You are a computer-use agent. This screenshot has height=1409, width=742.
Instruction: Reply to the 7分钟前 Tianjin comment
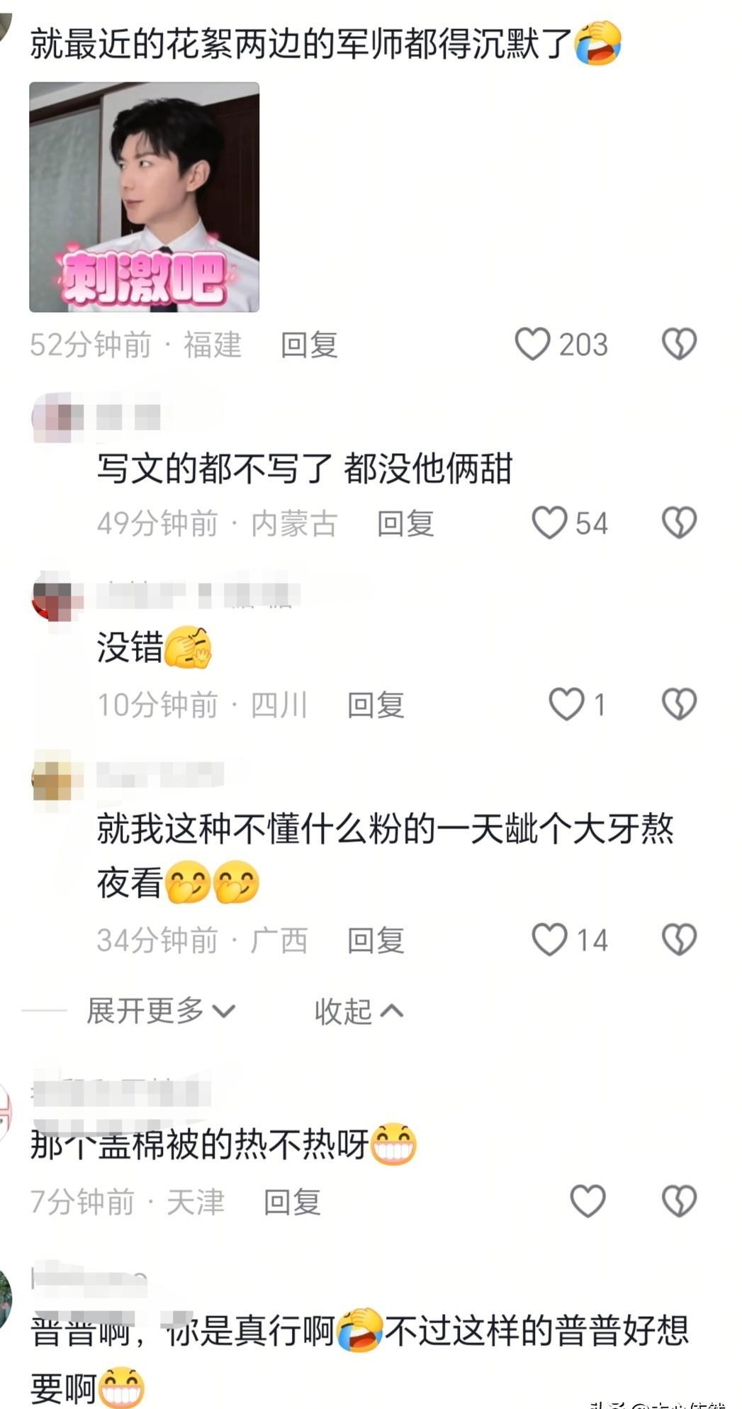click(x=292, y=1202)
